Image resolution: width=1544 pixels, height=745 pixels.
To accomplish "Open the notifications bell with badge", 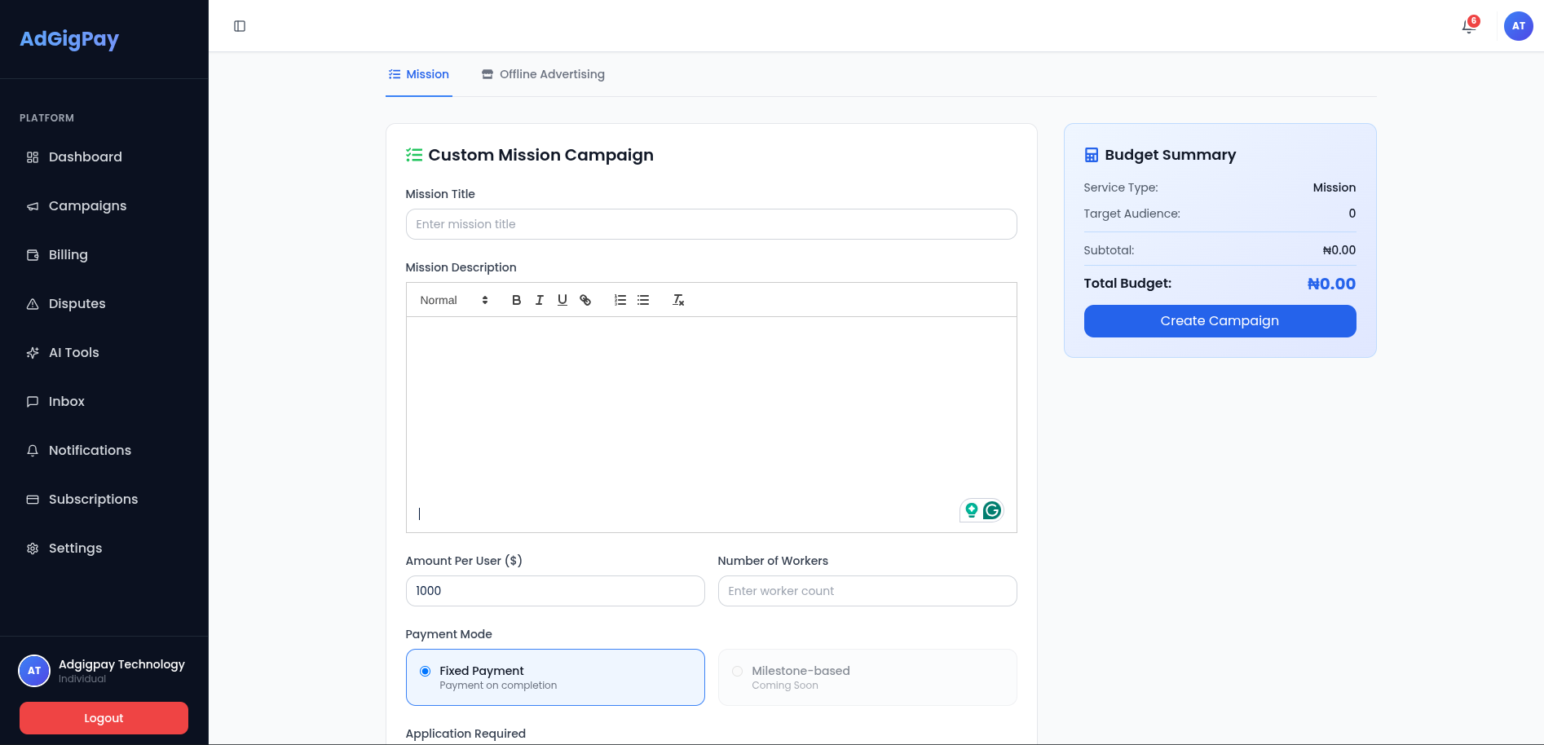I will pos(1470,26).
